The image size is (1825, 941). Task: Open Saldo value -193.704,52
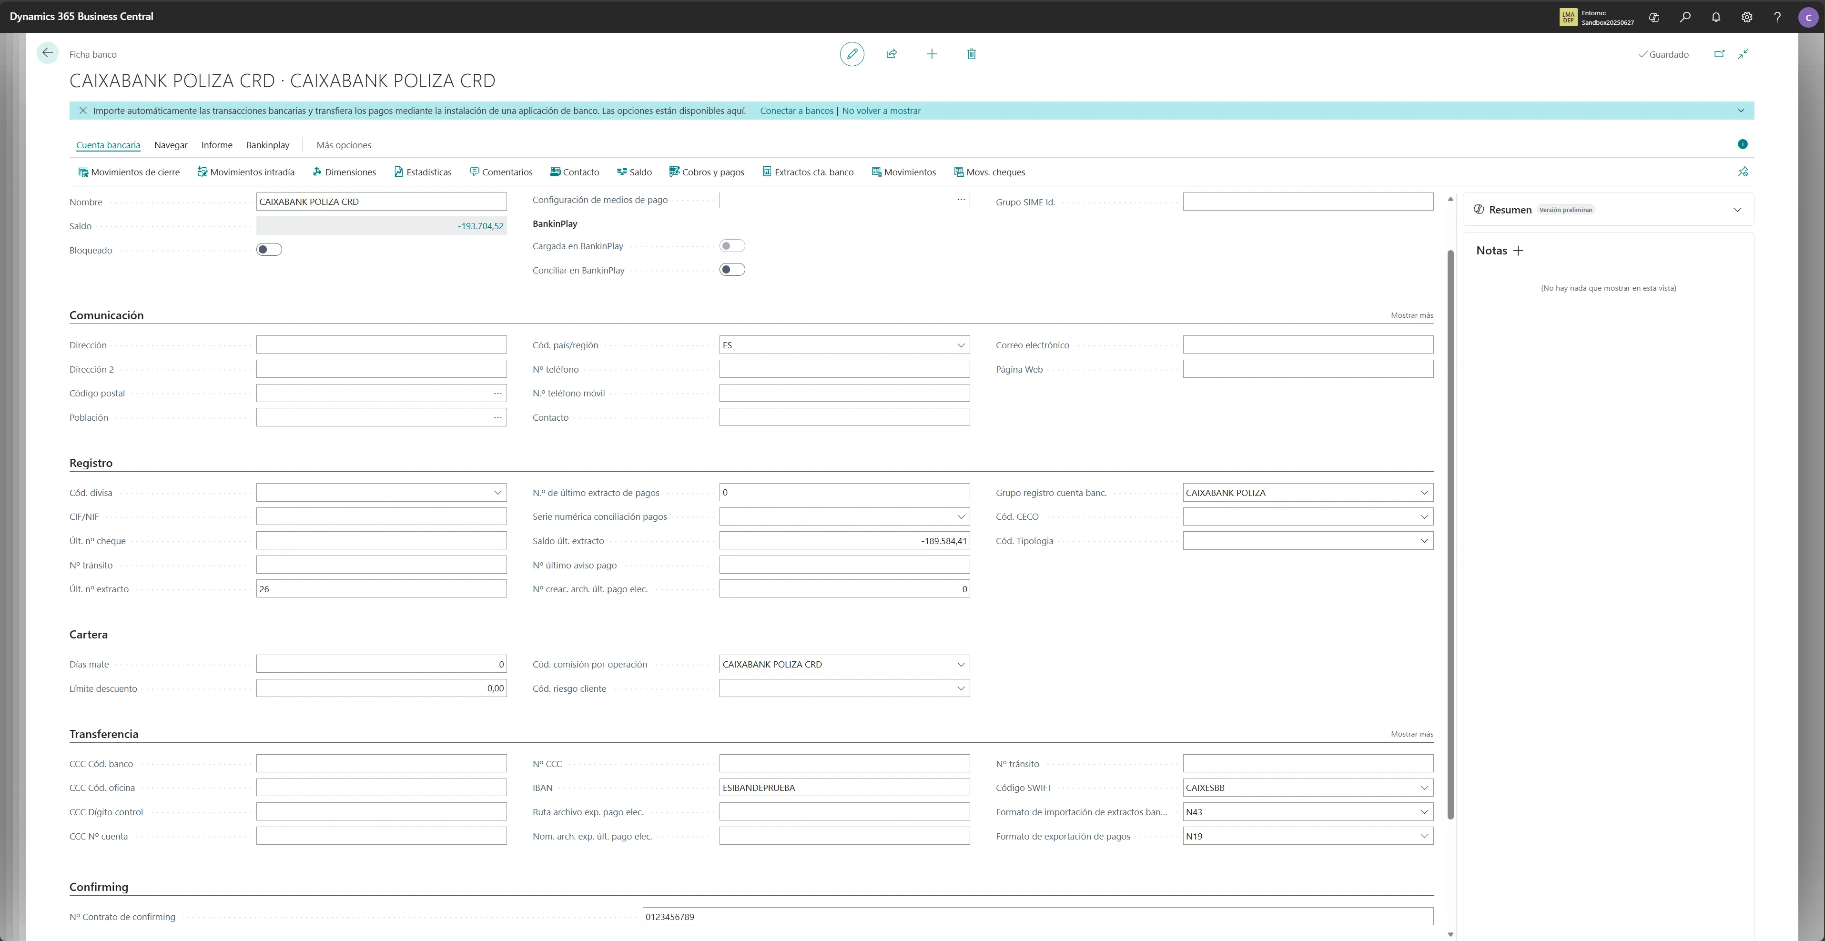click(x=480, y=226)
